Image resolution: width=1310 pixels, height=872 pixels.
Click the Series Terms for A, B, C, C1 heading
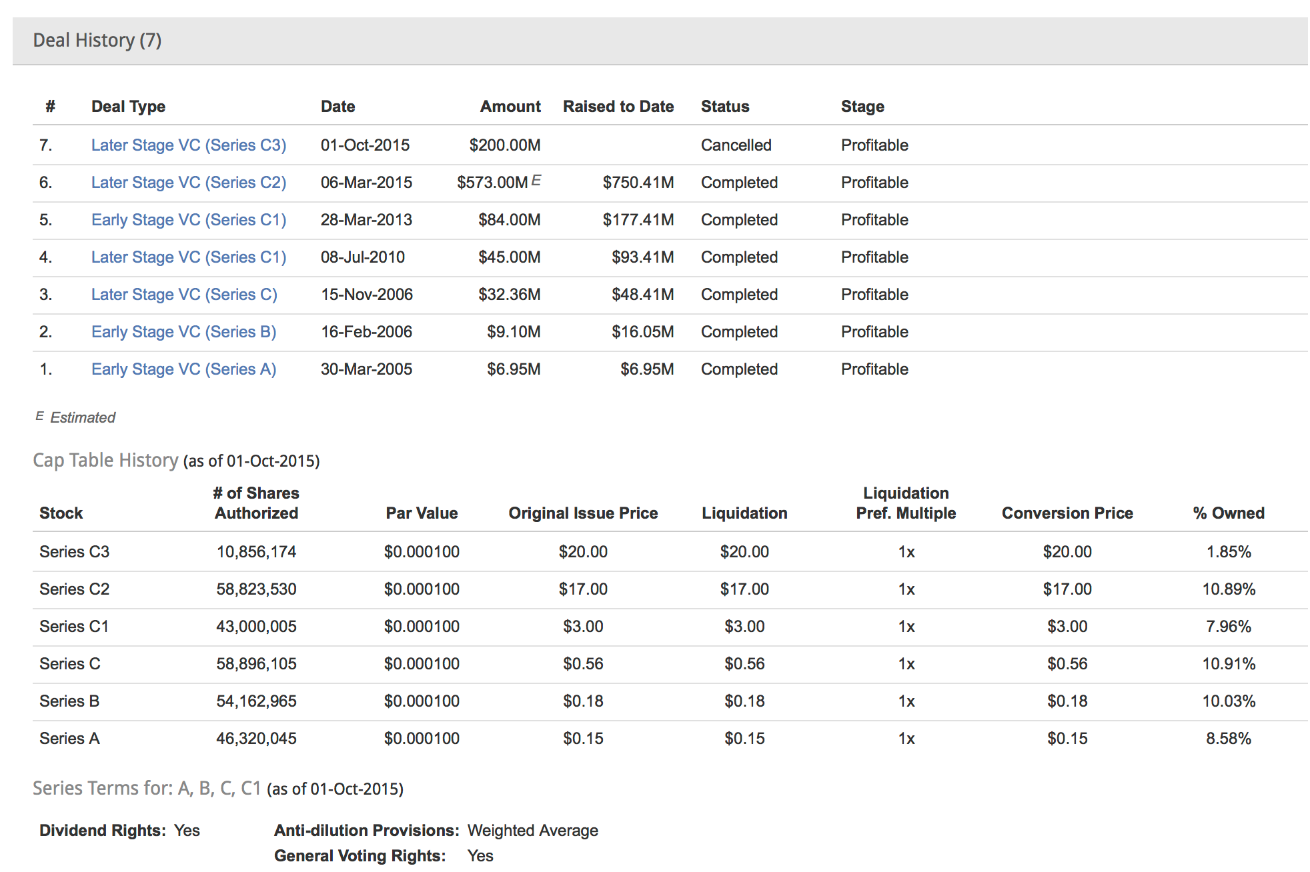(147, 789)
